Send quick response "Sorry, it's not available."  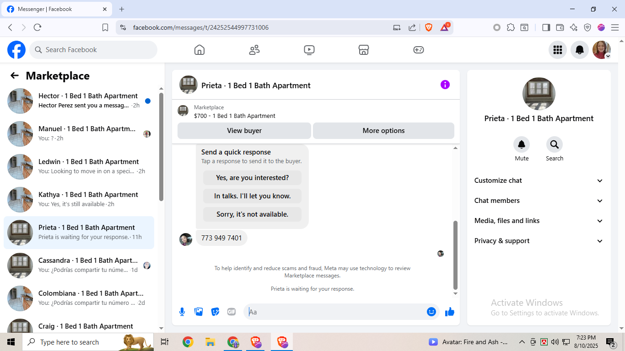pos(252,214)
